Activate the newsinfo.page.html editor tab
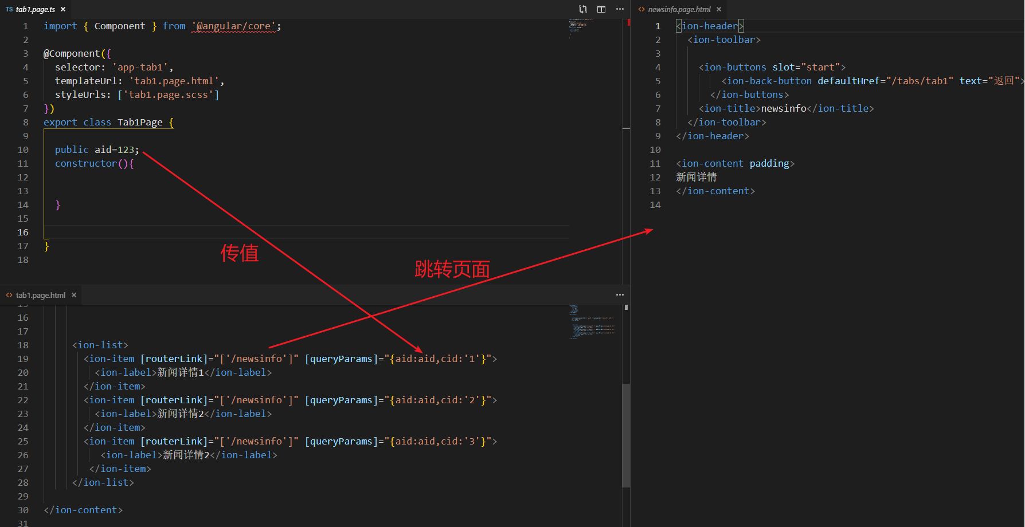This screenshot has height=527, width=1025. coord(679,9)
